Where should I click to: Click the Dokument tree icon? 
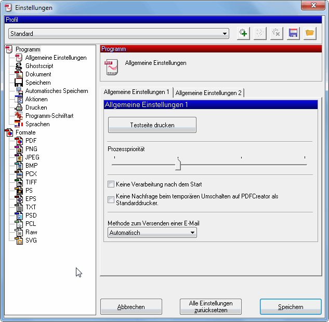[x=19, y=74]
